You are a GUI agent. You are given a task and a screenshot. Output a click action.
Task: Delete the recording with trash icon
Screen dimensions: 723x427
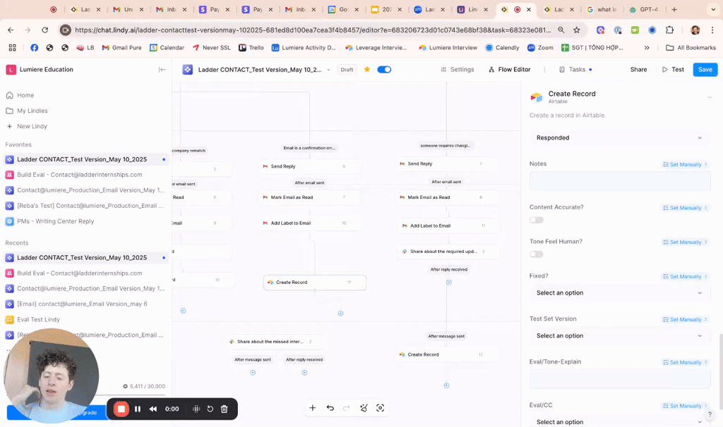(x=224, y=409)
